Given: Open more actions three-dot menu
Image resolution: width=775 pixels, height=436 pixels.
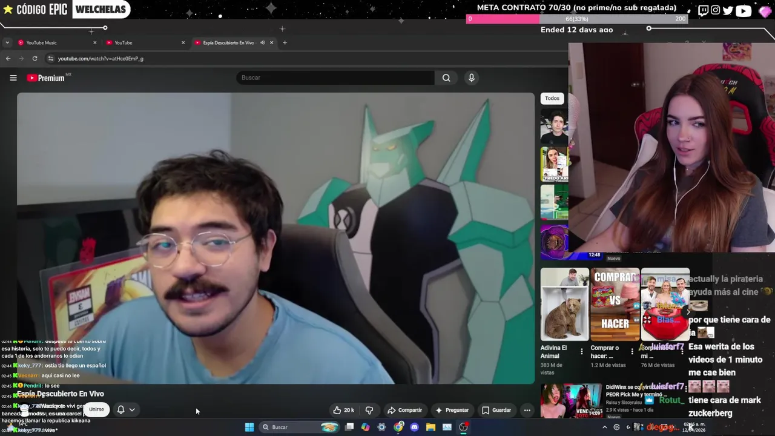Looking at the screenshot, I should (527, 410).
